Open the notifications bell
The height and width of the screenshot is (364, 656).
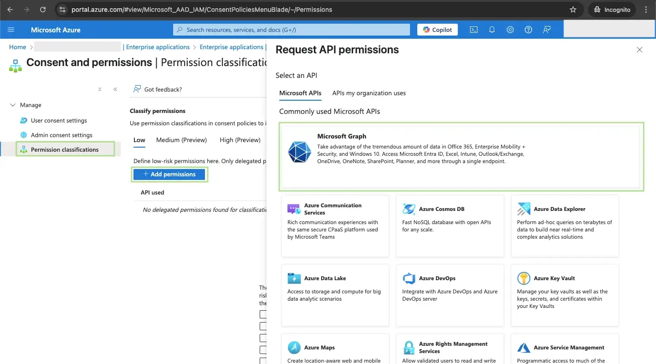click(x=492, y=30)
